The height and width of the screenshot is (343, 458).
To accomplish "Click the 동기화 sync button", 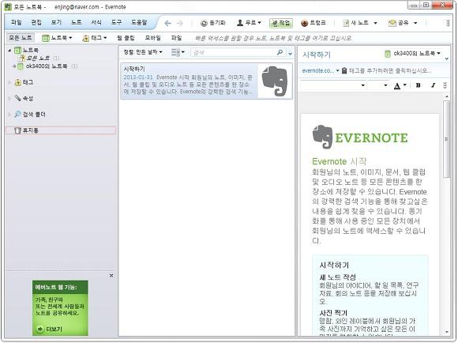I will [x=213, y=23].
